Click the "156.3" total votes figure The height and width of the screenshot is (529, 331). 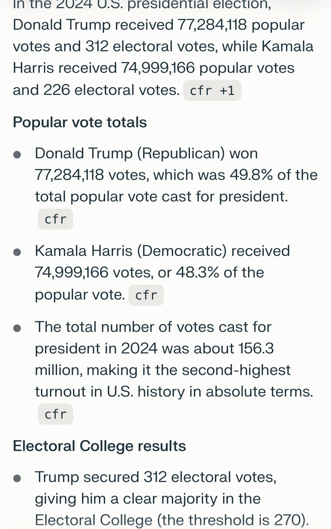(x=256, y=349)
